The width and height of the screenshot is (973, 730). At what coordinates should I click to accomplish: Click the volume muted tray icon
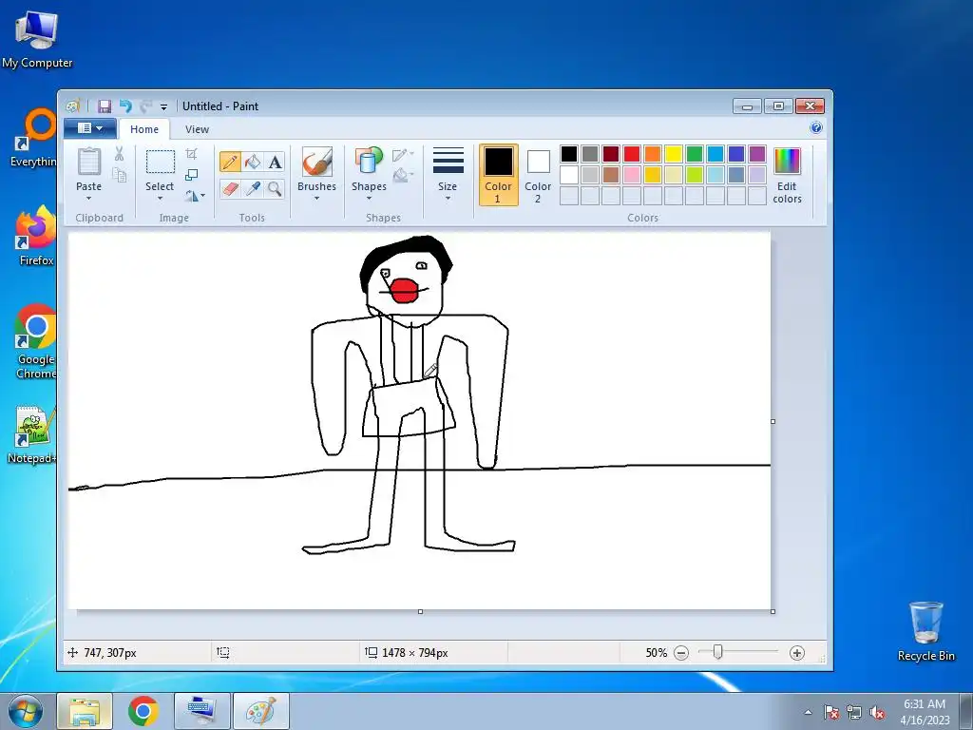pyautogui.click(x=877, y=712)
